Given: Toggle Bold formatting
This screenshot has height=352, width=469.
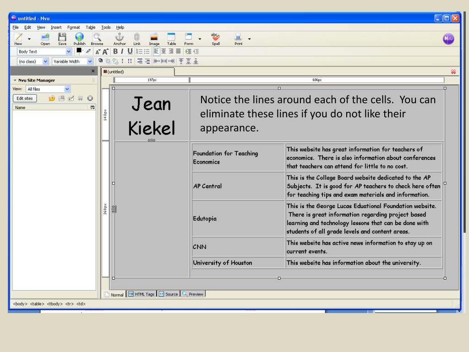Looking at the screenshot, I should (x=115, y=51).
